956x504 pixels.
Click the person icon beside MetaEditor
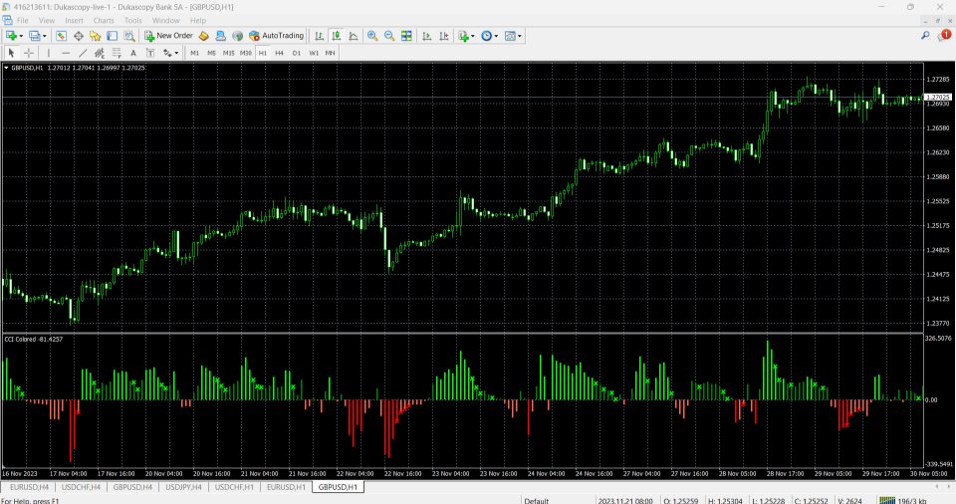pyautogui.click(x=221, y=36)
